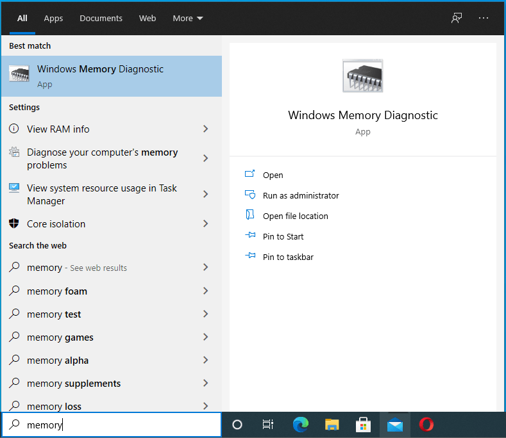Click the Cortana circle on taskbar
Viewport: 506px width, 438px height.
(x=237, y=425)
